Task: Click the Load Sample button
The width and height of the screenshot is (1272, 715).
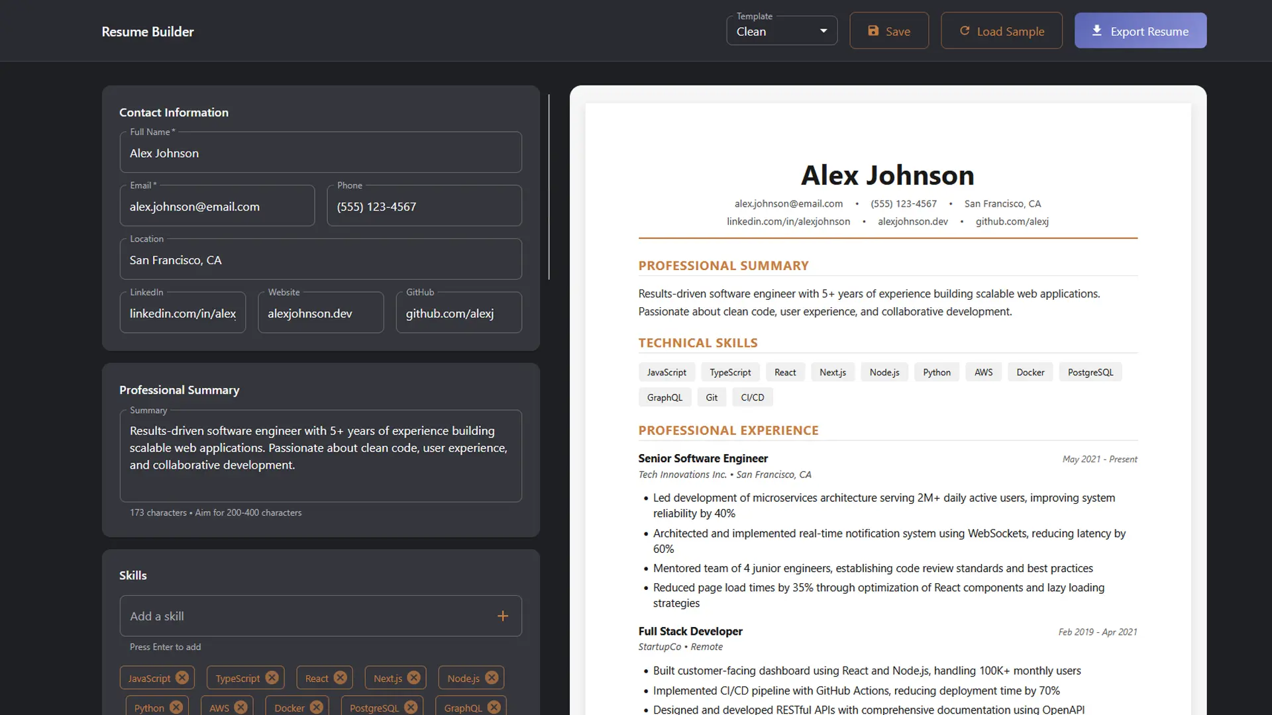Action: coord(1001,30)
